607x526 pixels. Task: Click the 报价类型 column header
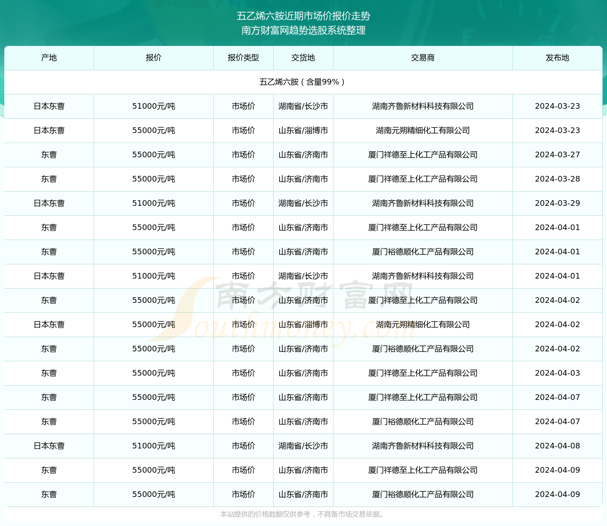point(243,58)
